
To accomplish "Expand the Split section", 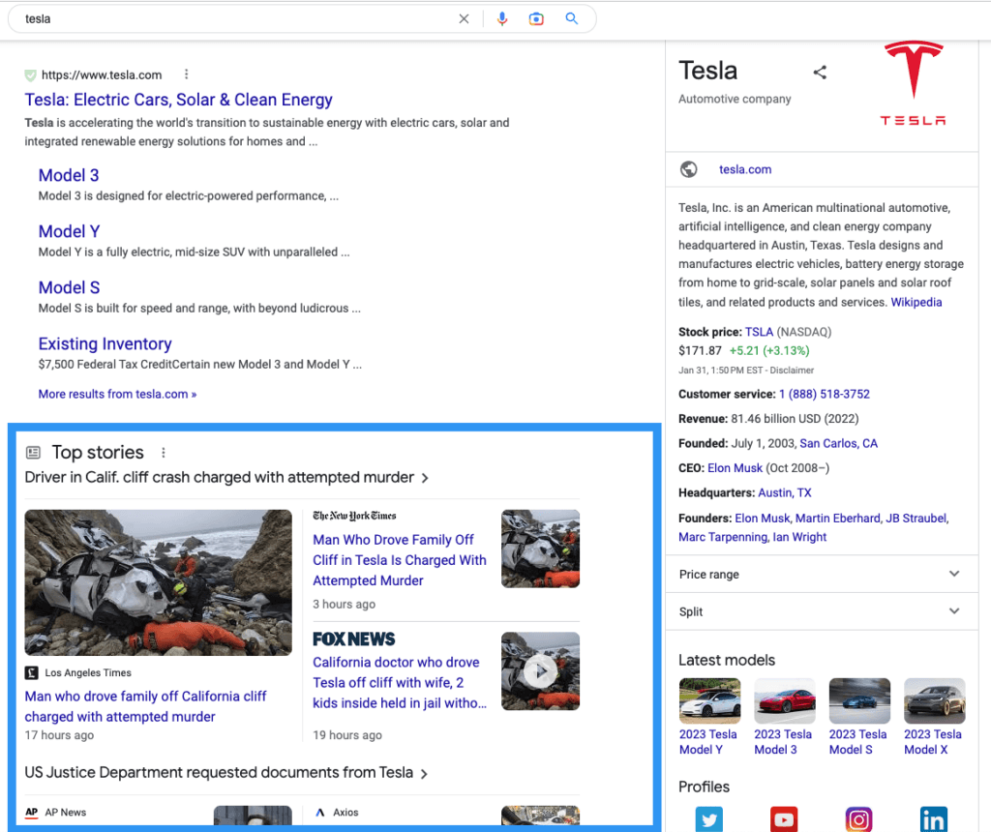I will click(822, 611).
